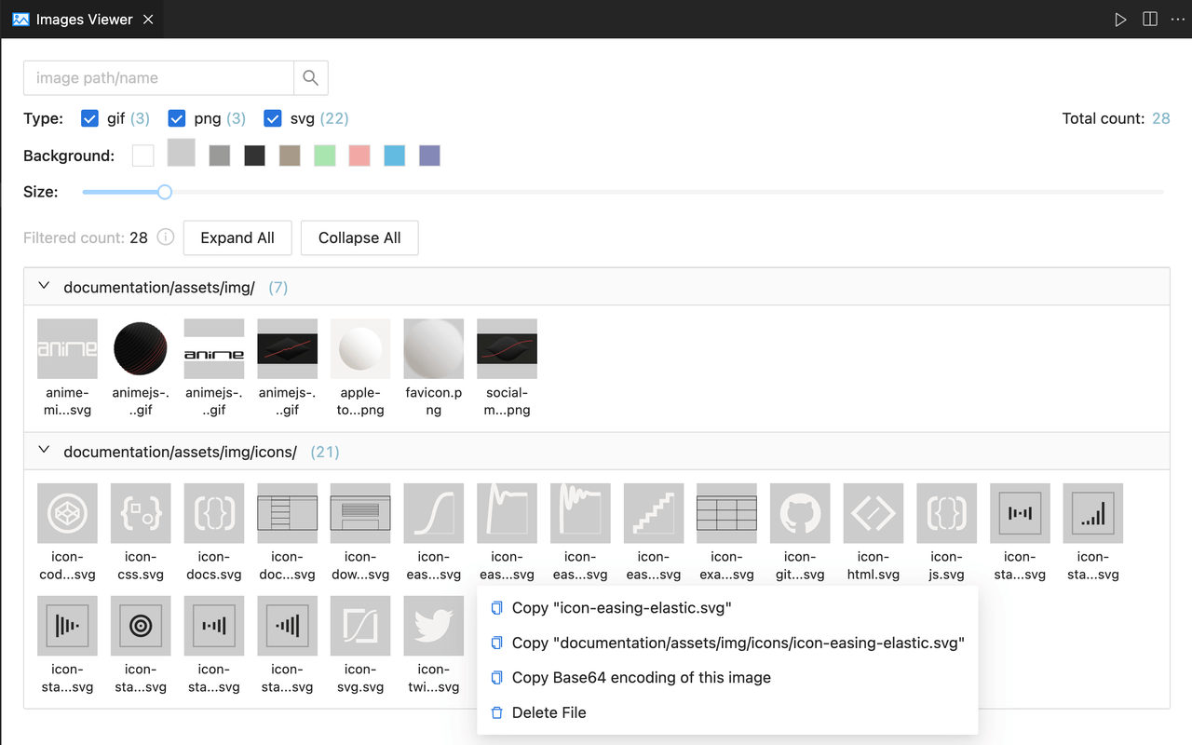Choose Copy "icon-easing-elastic.svg" from context menu

tap(621, 608)
